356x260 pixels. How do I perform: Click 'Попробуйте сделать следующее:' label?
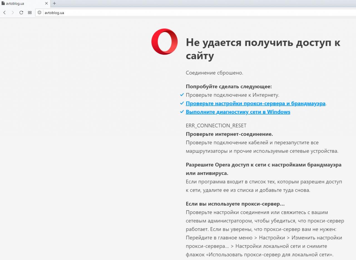pos(229,86)
